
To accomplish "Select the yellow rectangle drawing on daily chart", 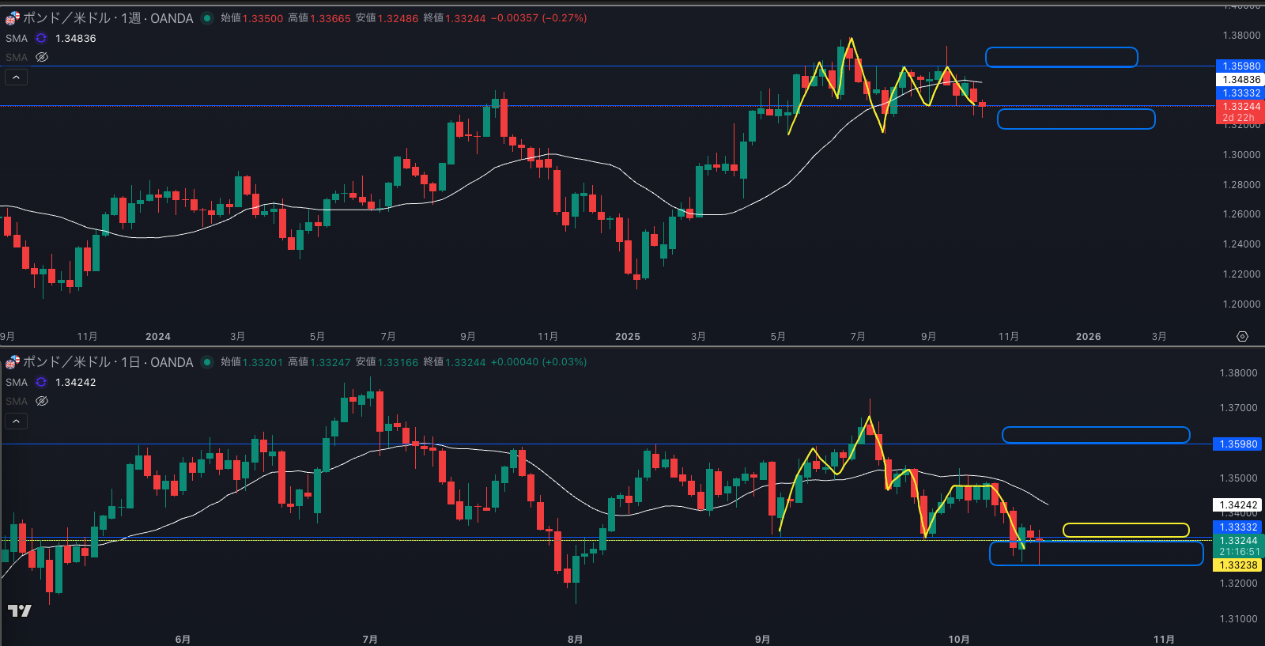I will (1125, 523).
